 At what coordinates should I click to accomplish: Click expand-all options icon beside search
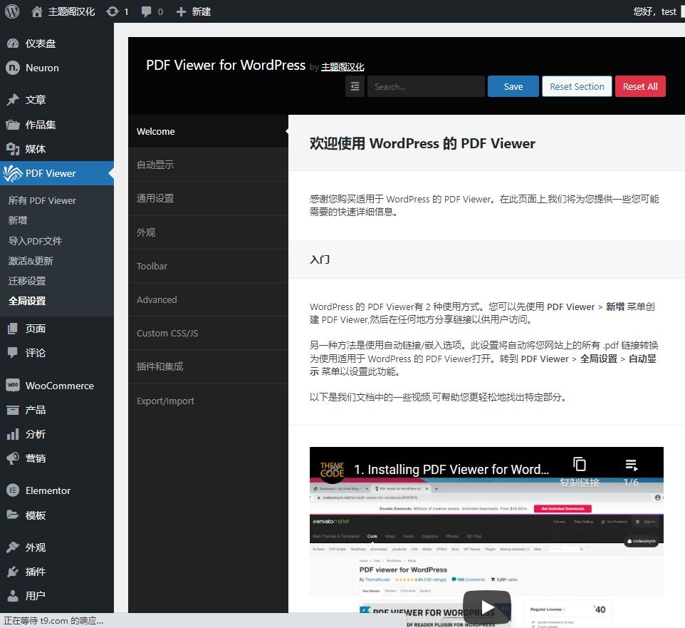click(355, 86)
